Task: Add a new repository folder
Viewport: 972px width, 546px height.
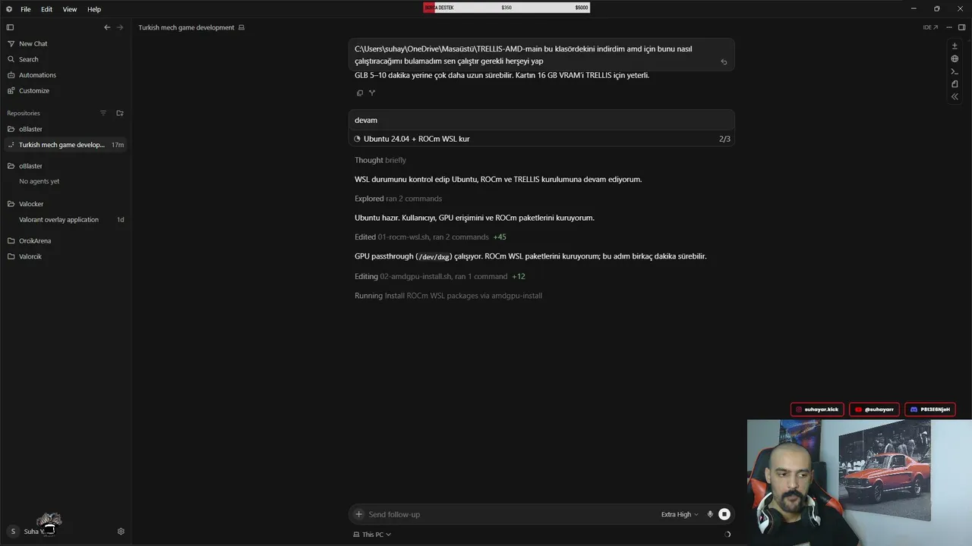Action: (x=120, y=113)
